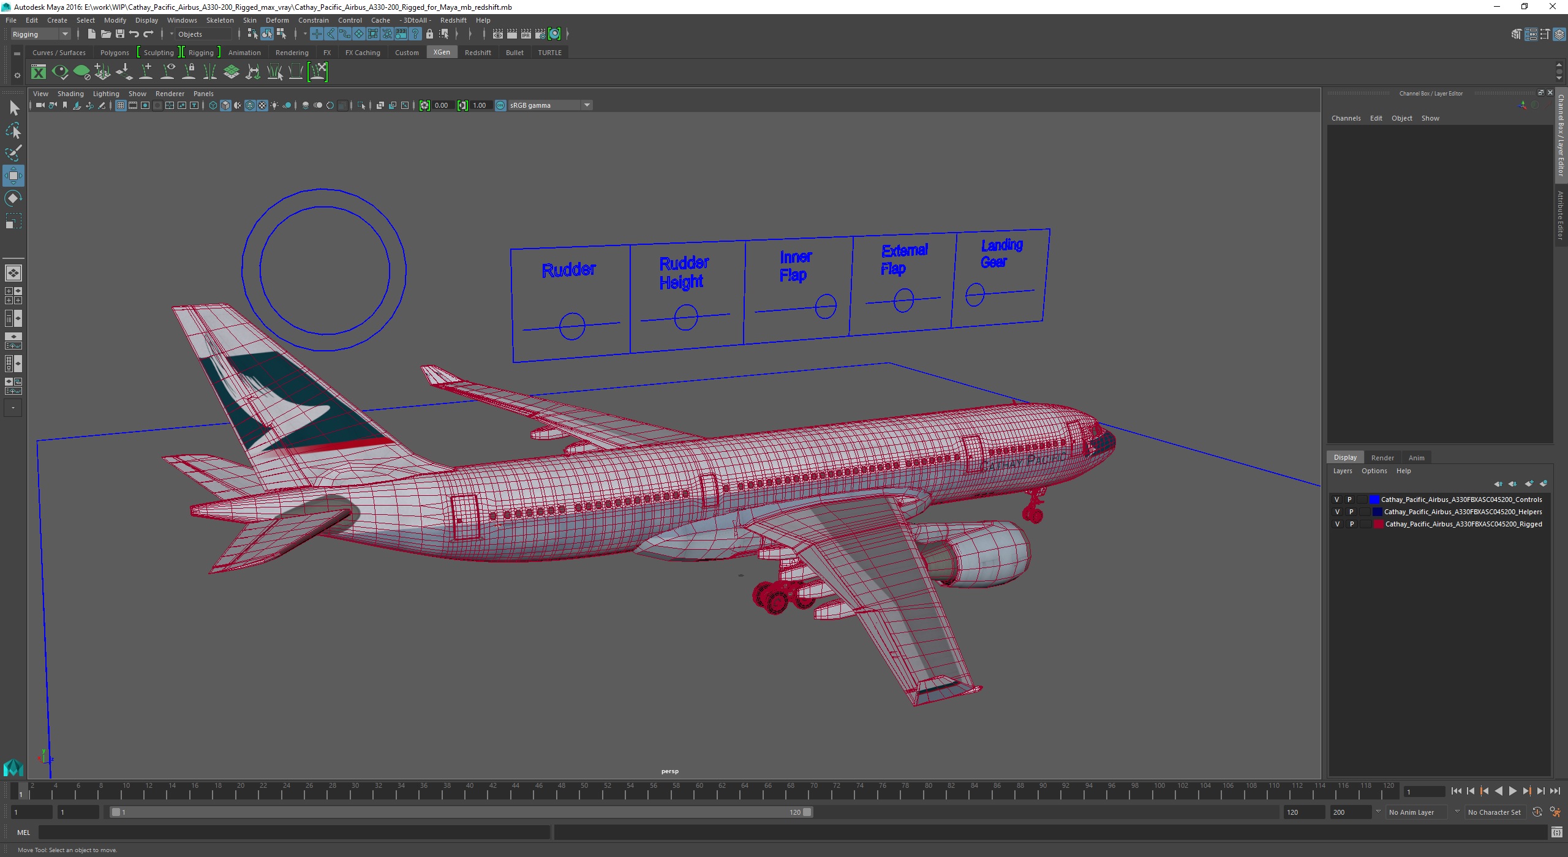The image size is (1568, 857).
Task: Click Create layer from selected icon
Action: [x=1543, y=484]
